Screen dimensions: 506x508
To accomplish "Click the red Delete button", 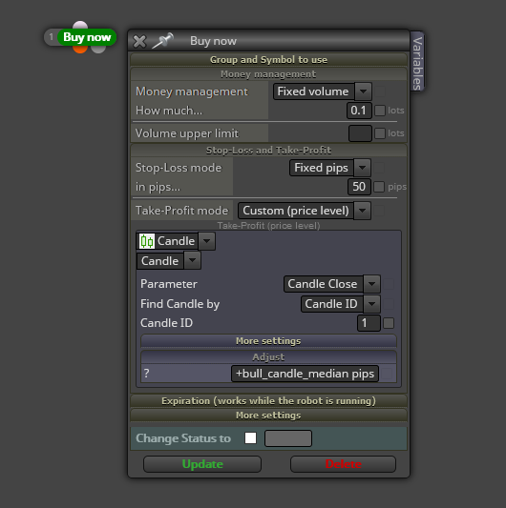I will (343, 464).
